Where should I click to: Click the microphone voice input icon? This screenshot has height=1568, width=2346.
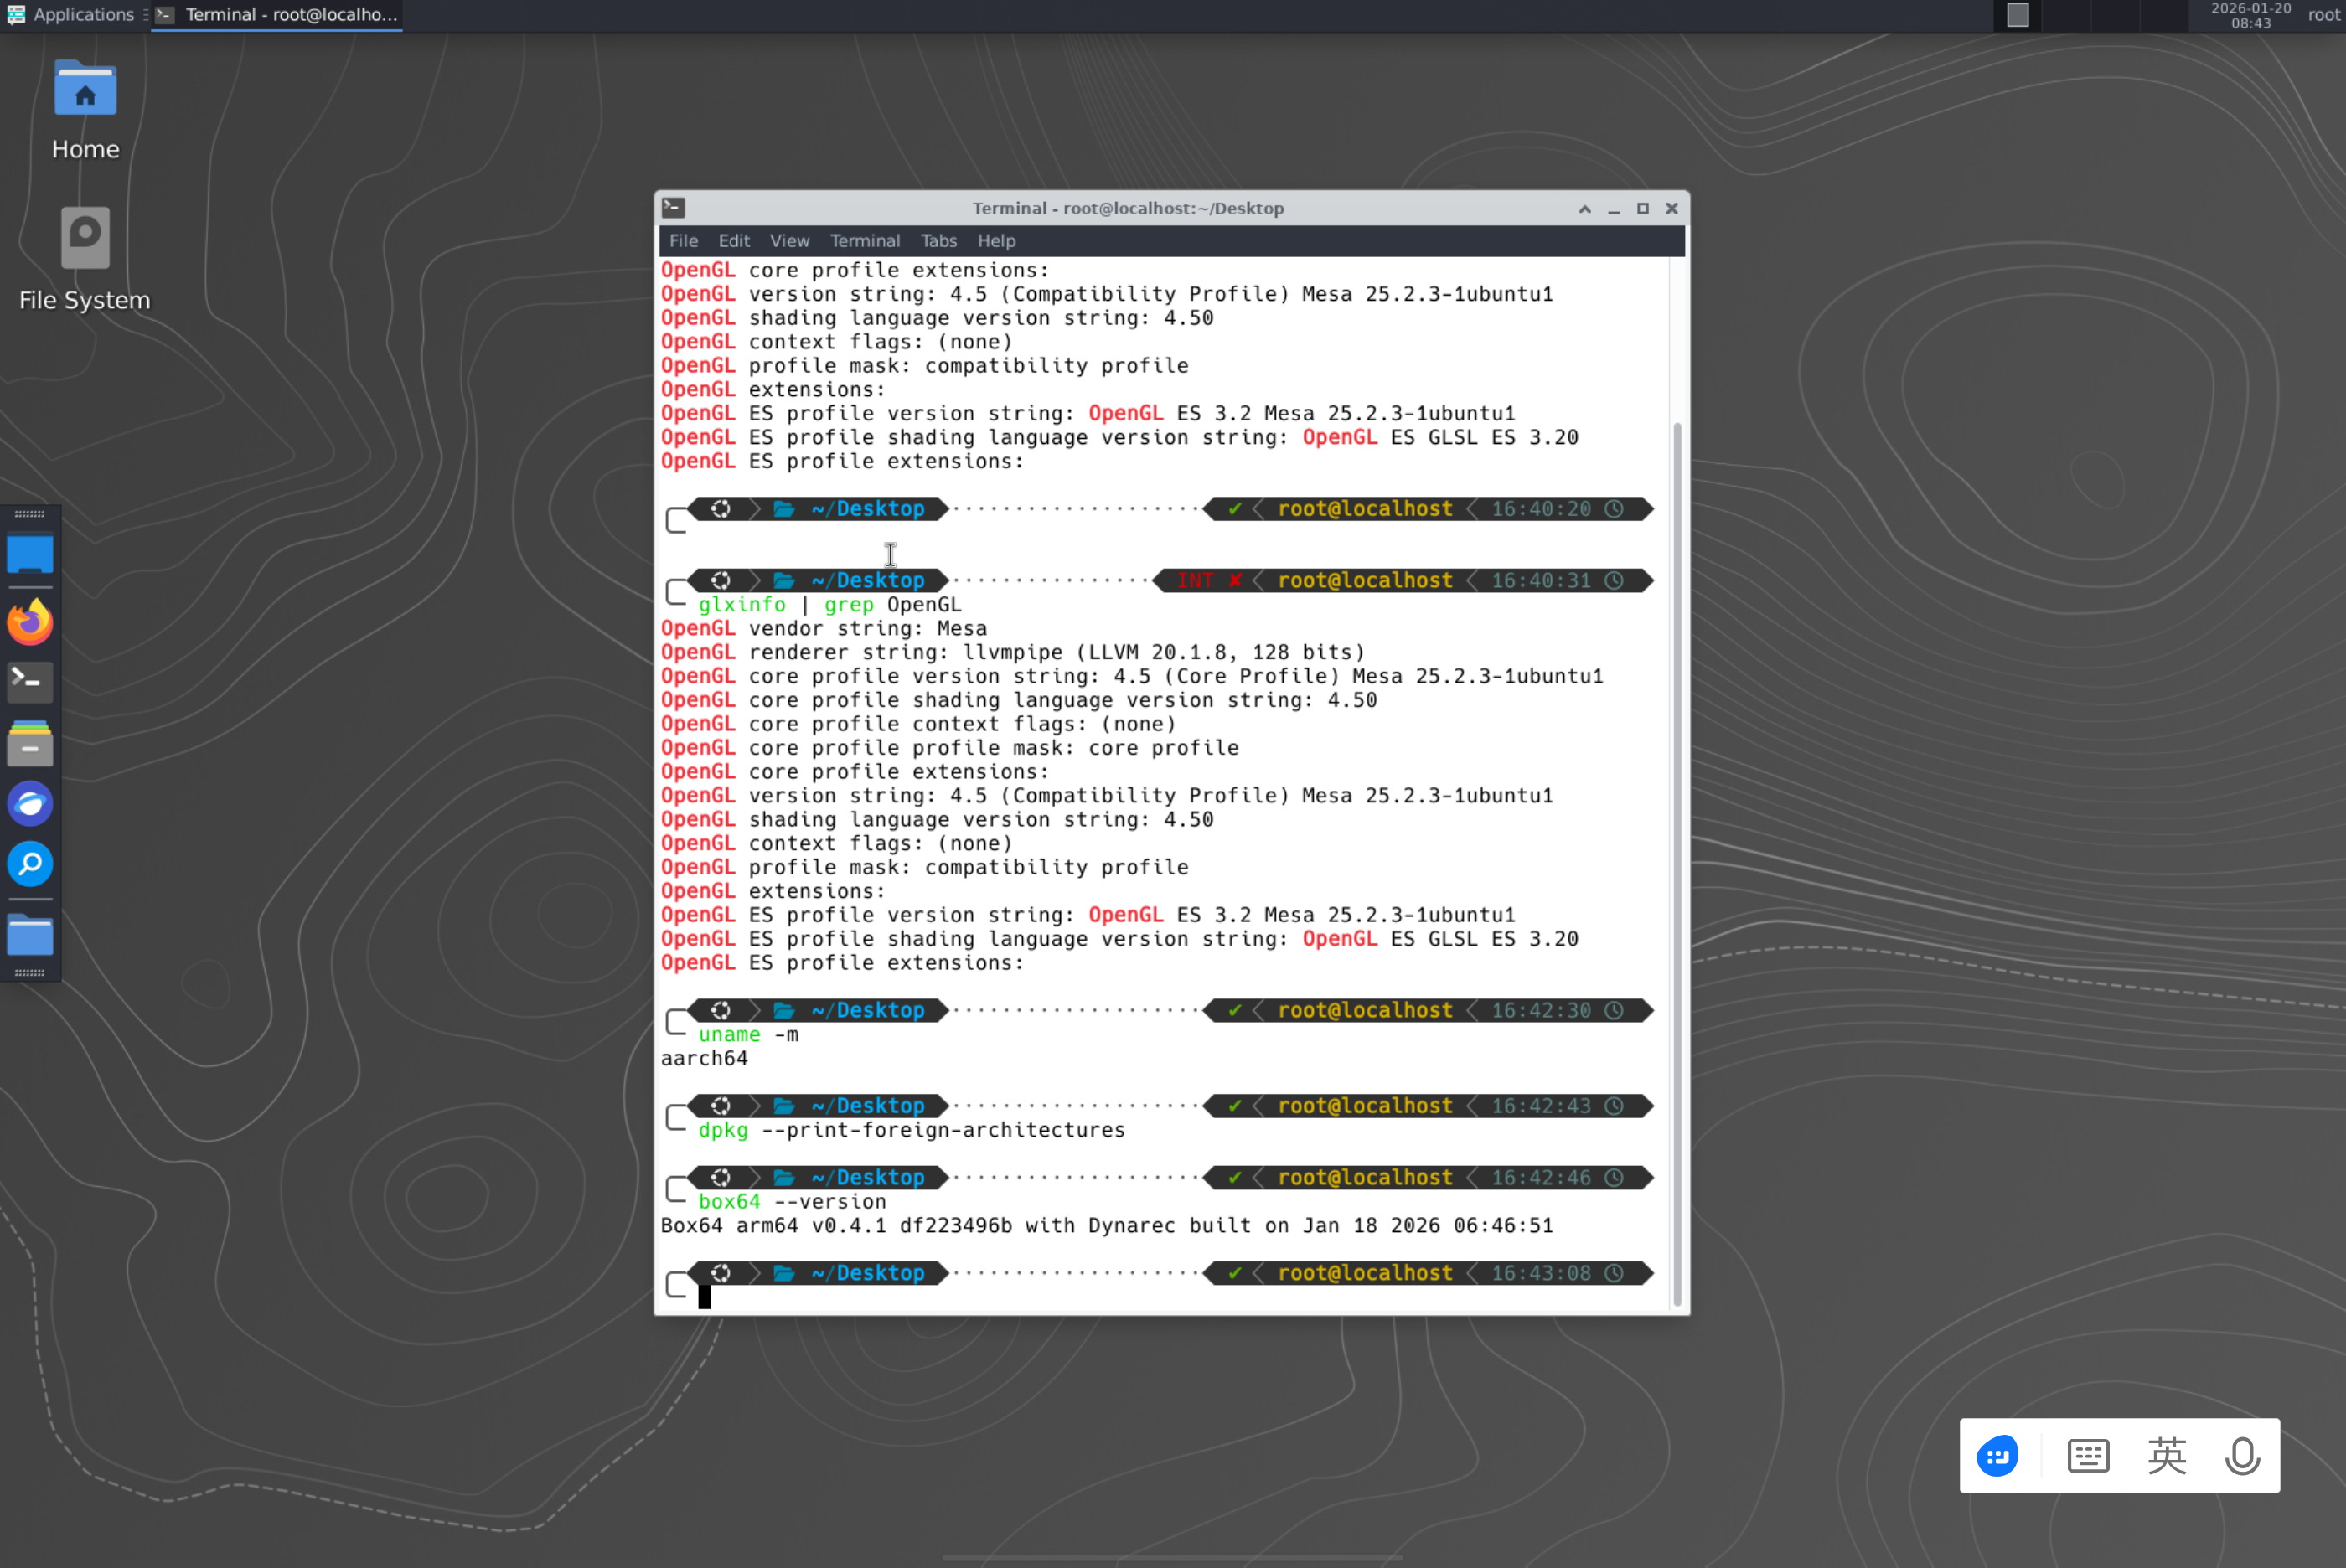[2241, 1456]
